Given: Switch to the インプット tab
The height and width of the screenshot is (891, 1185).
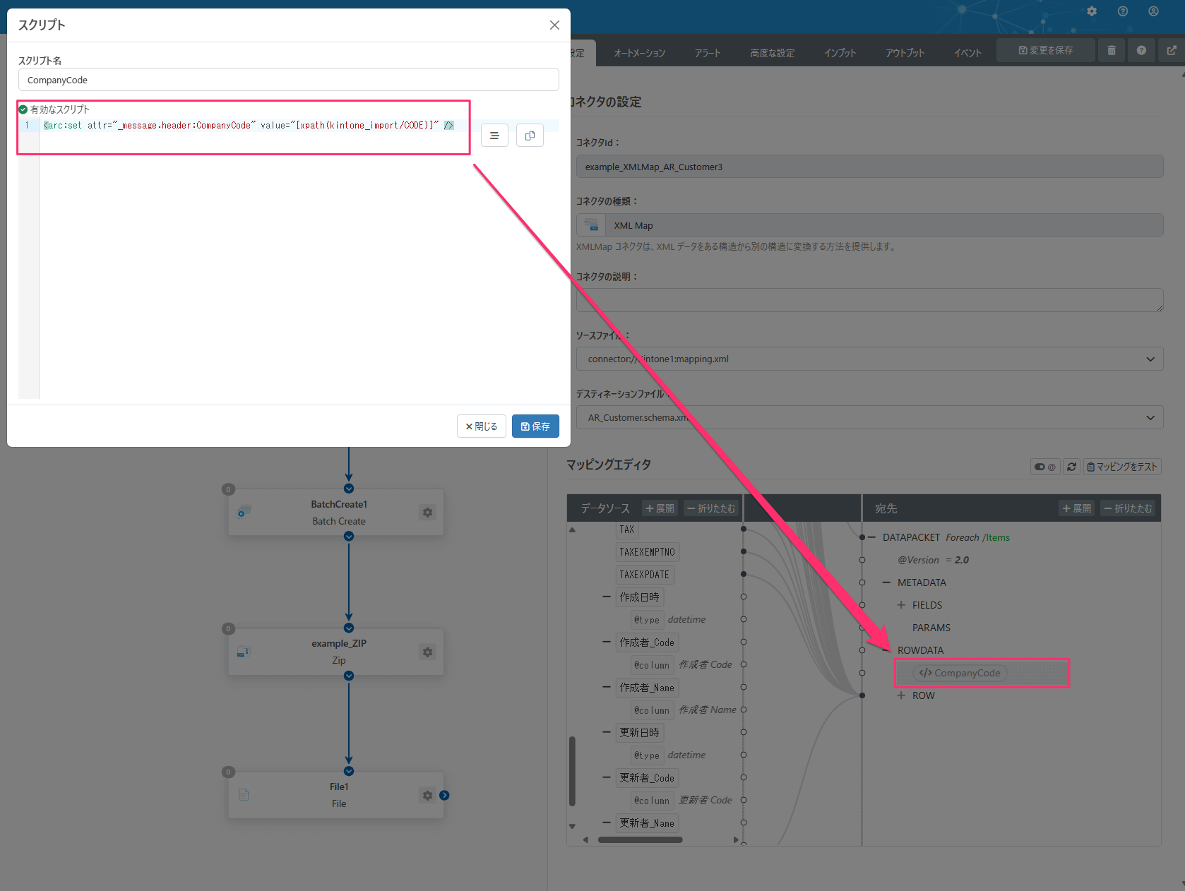Looking at the screenshot, I should [840, 53].
